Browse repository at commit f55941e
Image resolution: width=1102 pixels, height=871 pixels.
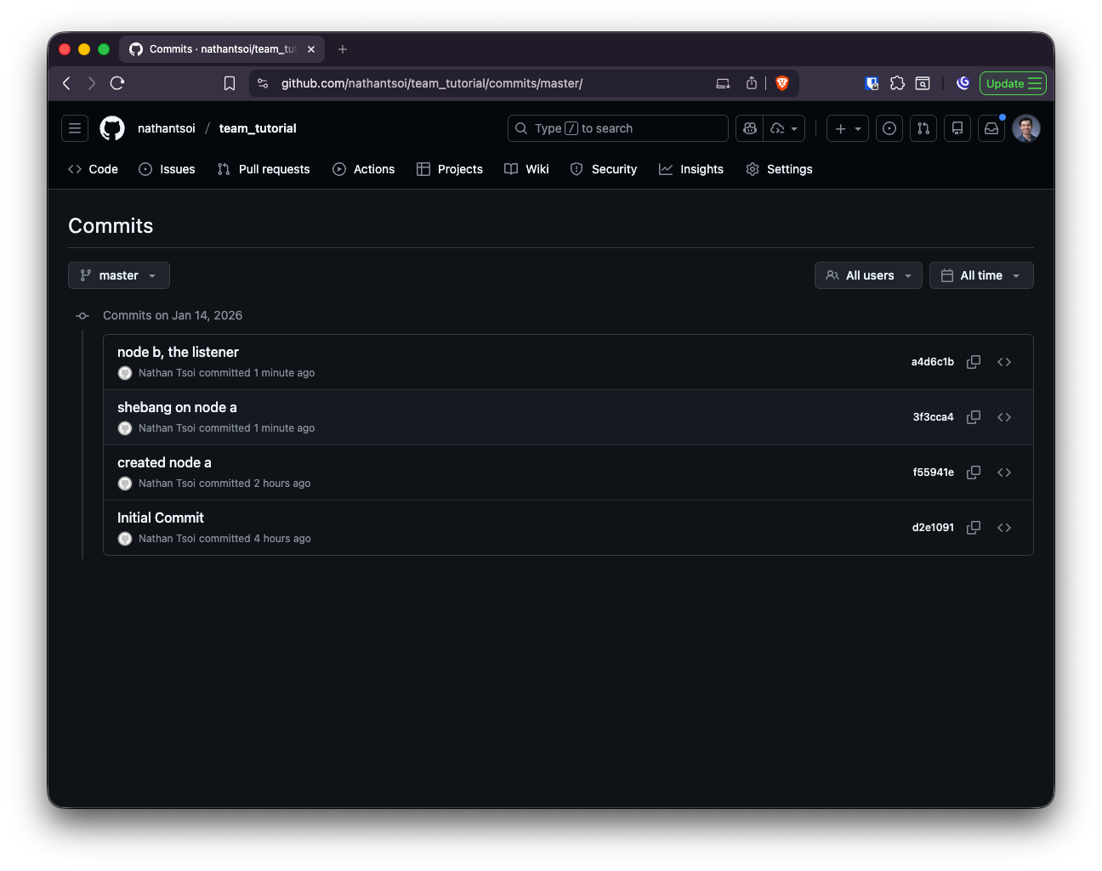(x=1004, y=472)
